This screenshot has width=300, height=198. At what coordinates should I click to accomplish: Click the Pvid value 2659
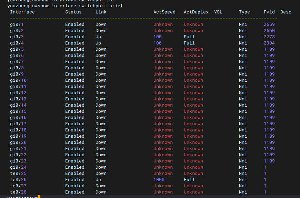pyautogui.click(x=269, y=24)
